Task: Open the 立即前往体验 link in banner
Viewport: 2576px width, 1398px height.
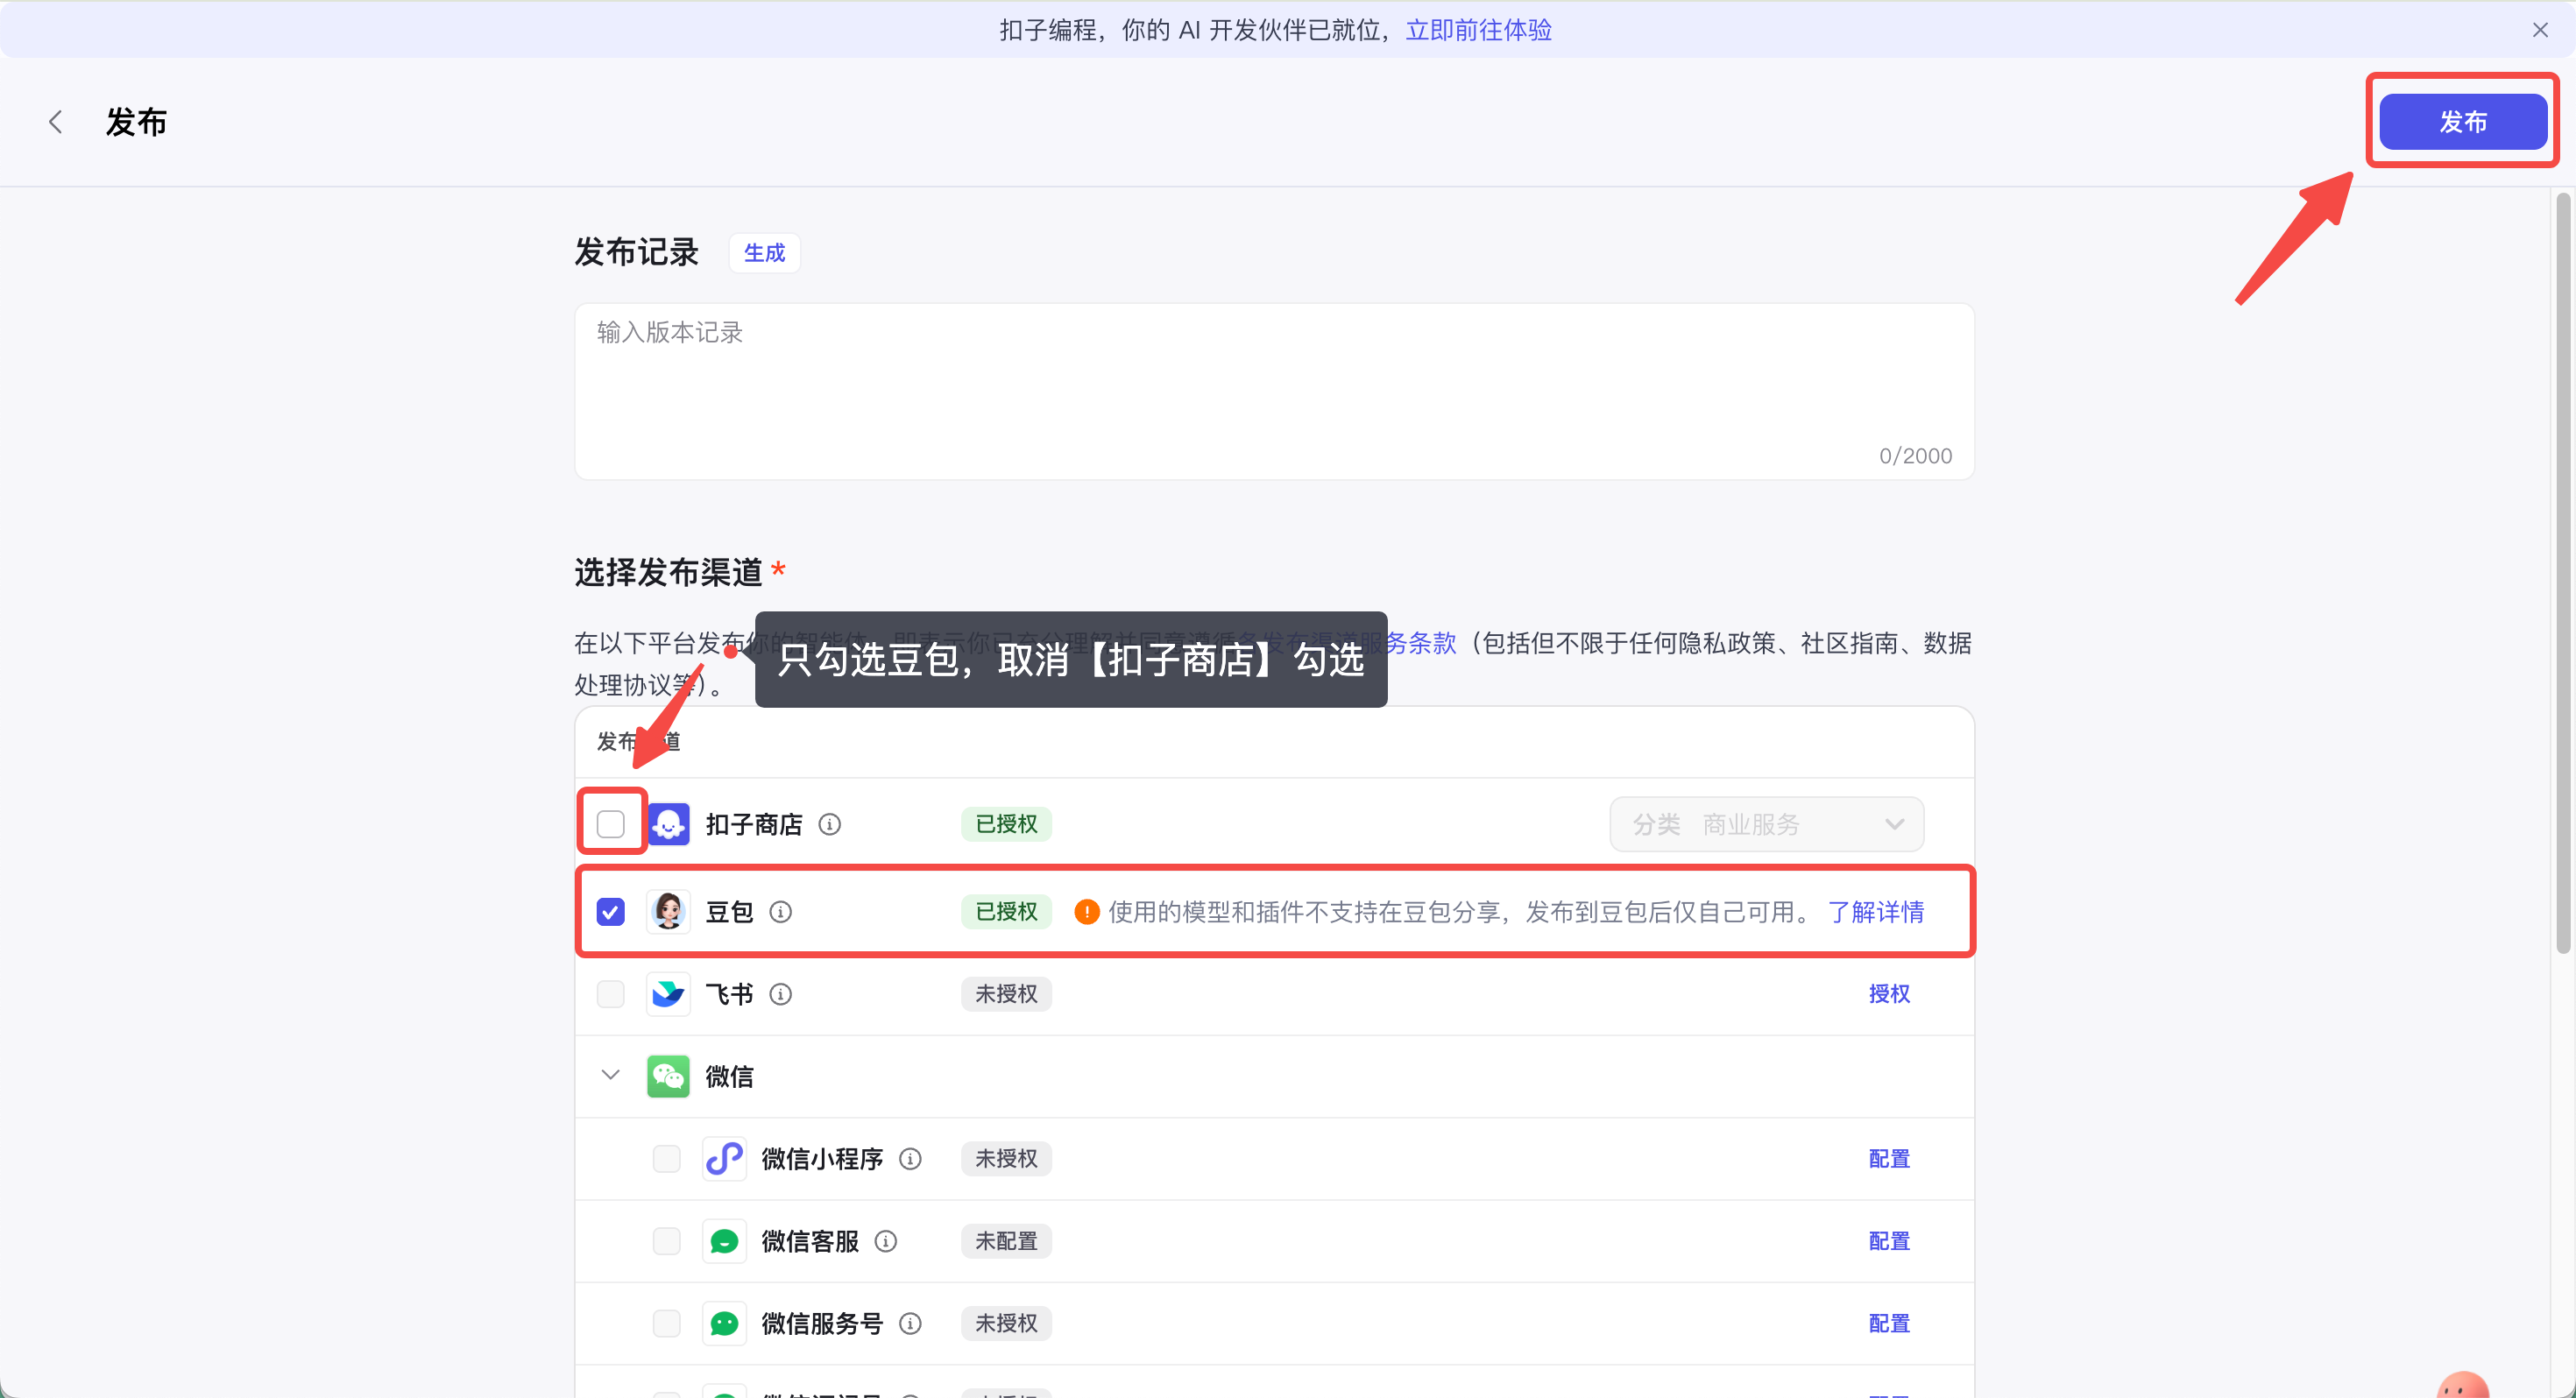Action: (1478, 30)
